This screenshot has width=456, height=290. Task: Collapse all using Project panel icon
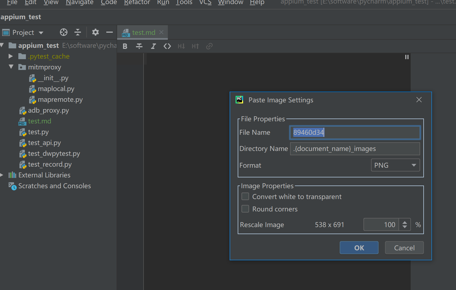click(78, 32)
